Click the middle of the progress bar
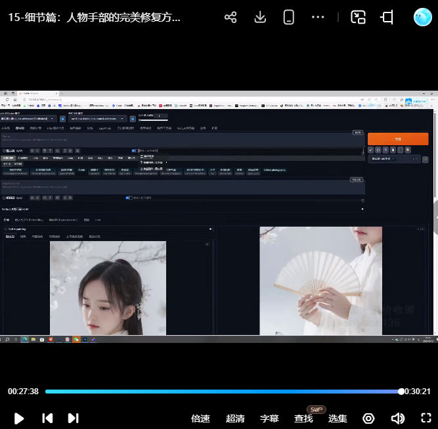The image size is (438, 429). pyautogui.click(x=223, y=392)
